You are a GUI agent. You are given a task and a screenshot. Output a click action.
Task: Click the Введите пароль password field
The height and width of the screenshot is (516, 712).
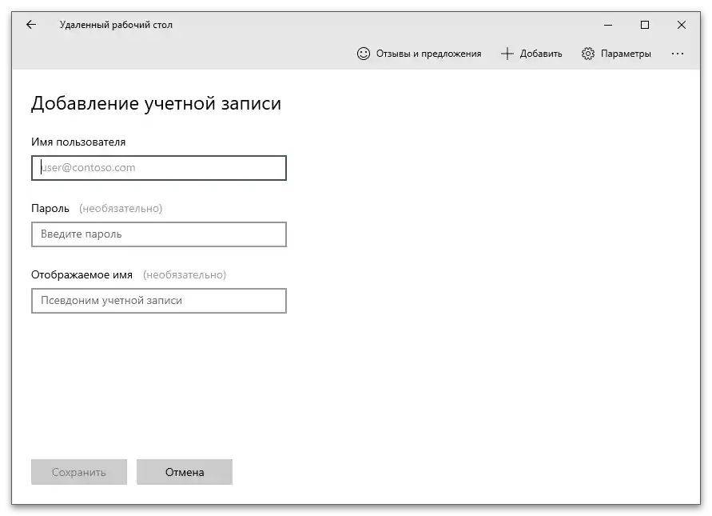coord(159,234)
